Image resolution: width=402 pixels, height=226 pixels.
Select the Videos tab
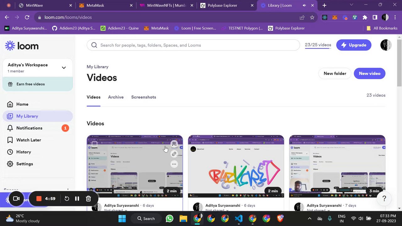(x=94, y=97)
